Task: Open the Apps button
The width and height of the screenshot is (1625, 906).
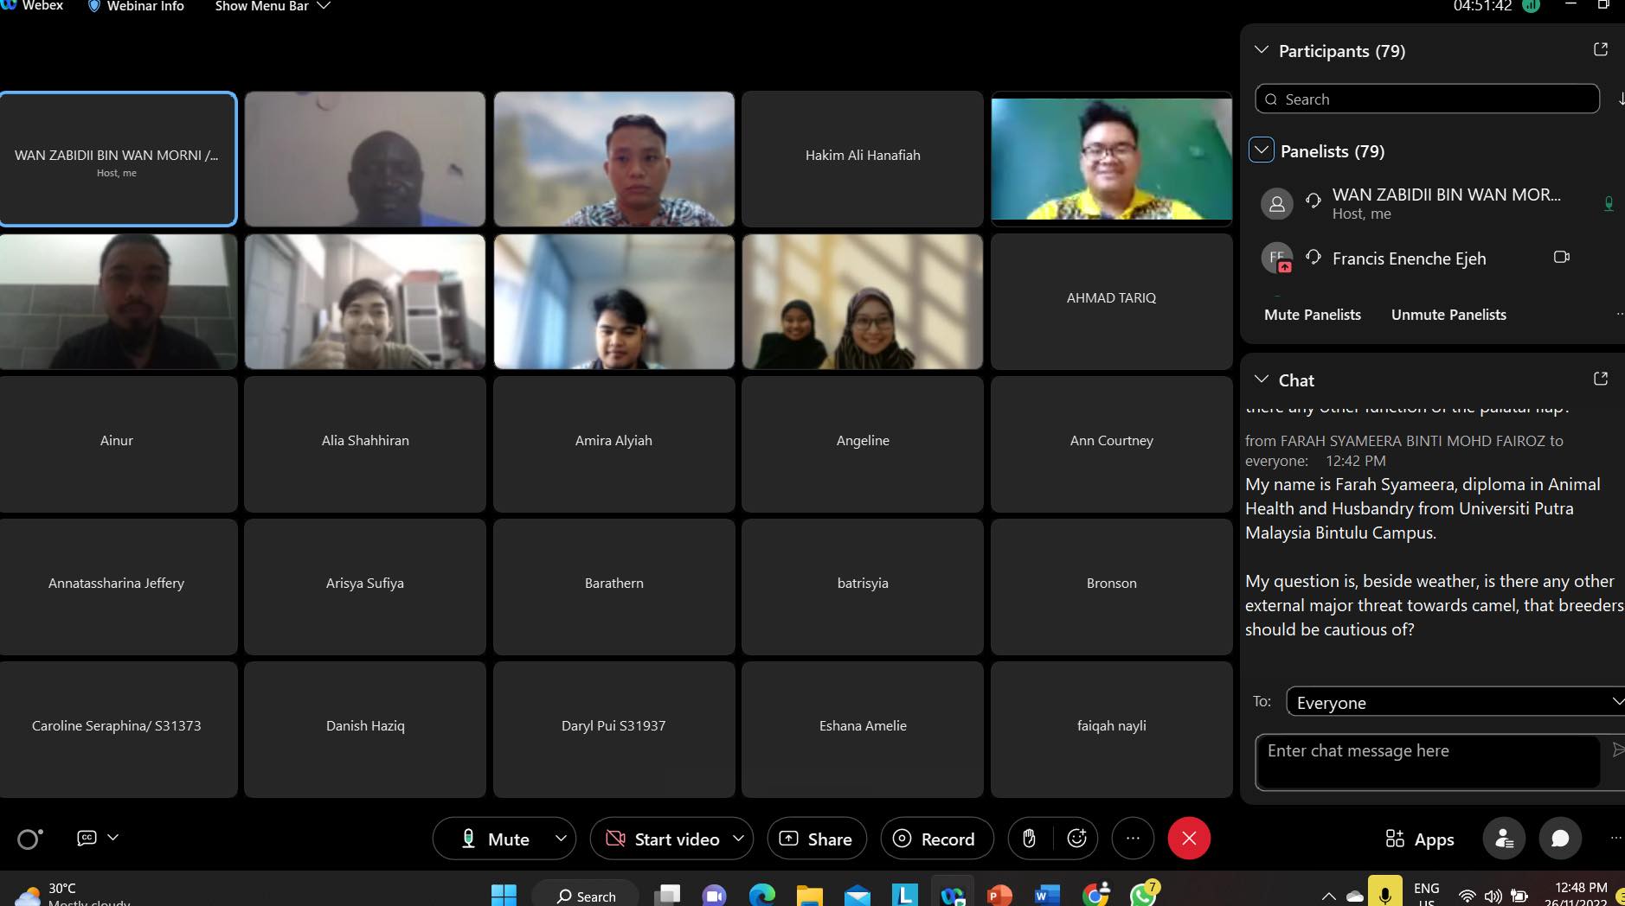Action: [1420, 839]
